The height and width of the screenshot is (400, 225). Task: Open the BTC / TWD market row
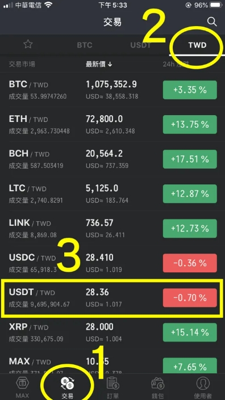pos(113,90)
